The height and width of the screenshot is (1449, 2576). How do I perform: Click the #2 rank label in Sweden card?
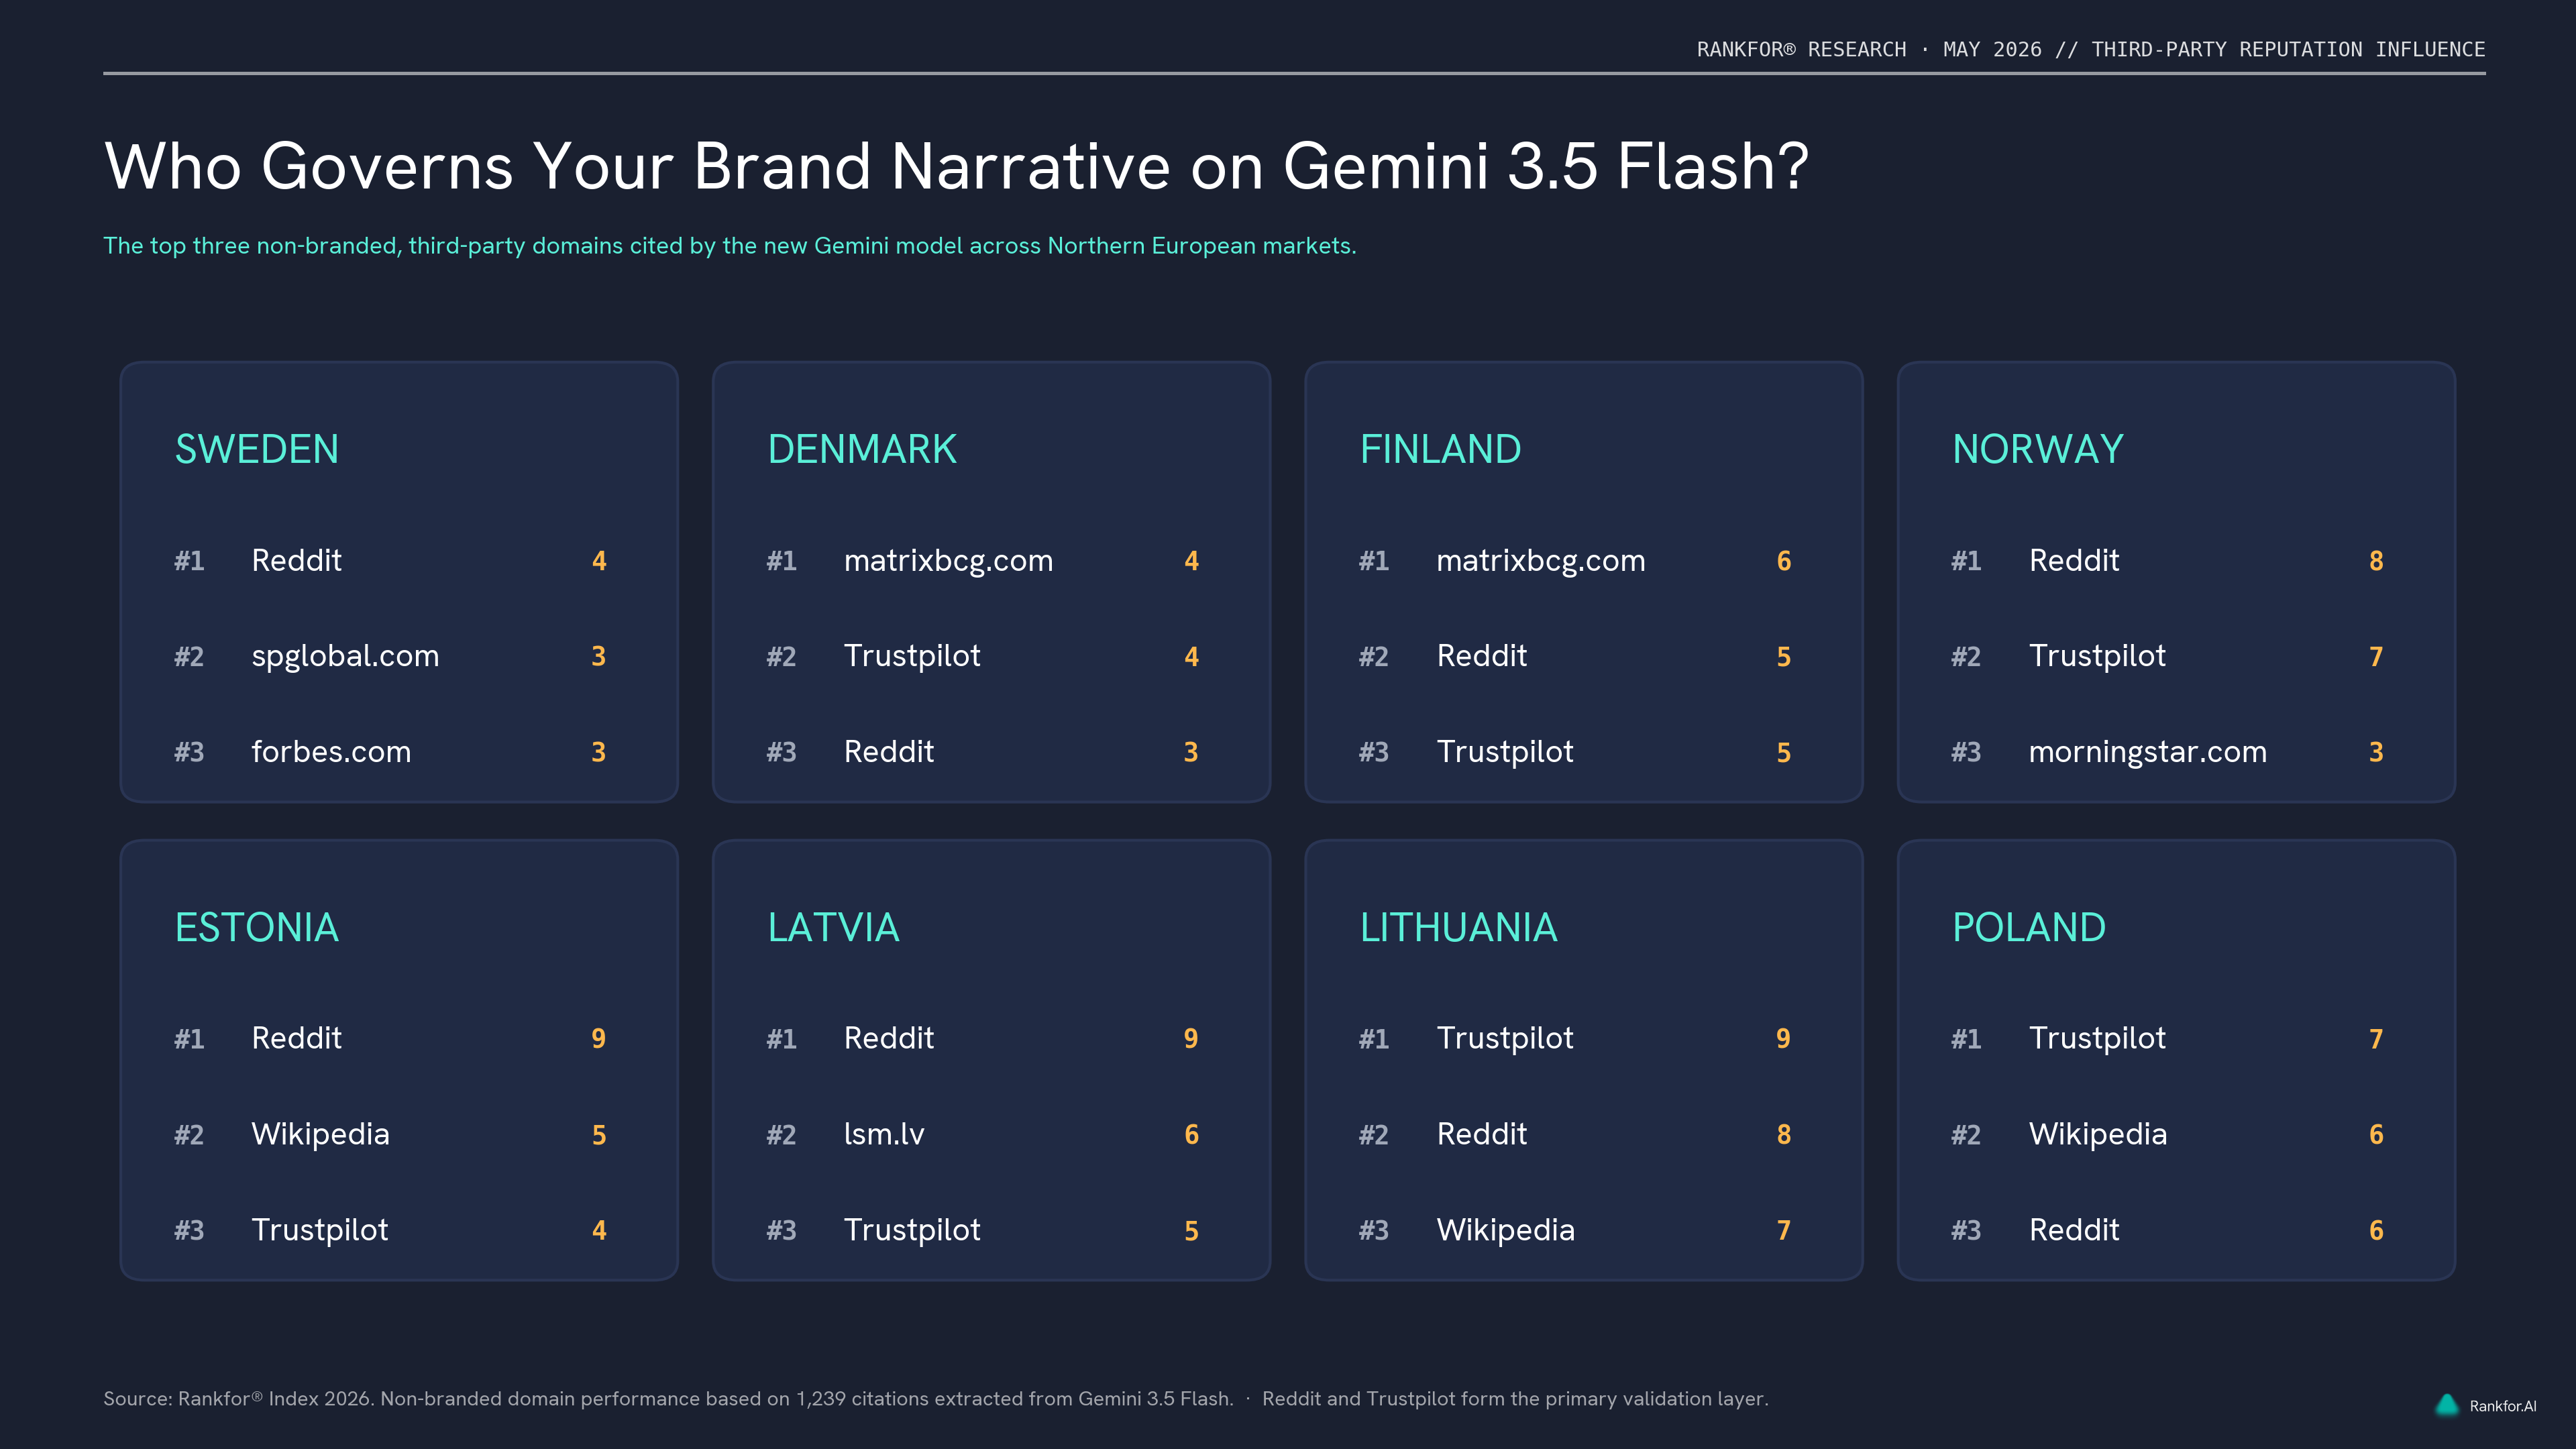click(x=189, y=657)
